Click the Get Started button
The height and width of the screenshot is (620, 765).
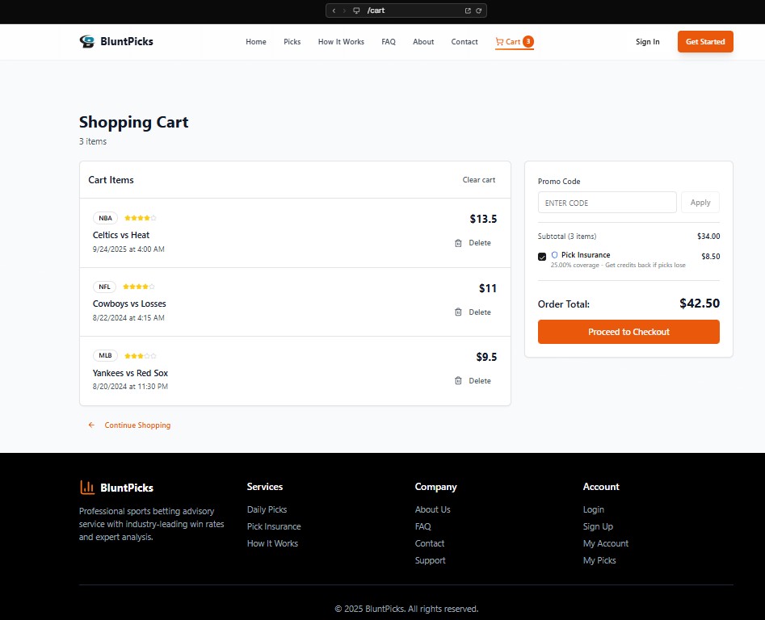704,42
